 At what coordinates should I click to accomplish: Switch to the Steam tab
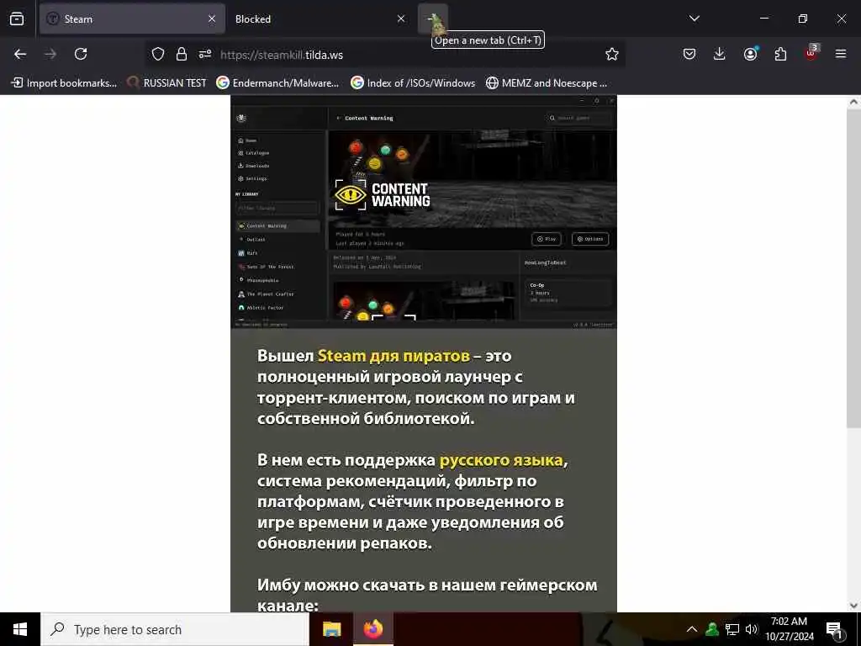point(132,19)
